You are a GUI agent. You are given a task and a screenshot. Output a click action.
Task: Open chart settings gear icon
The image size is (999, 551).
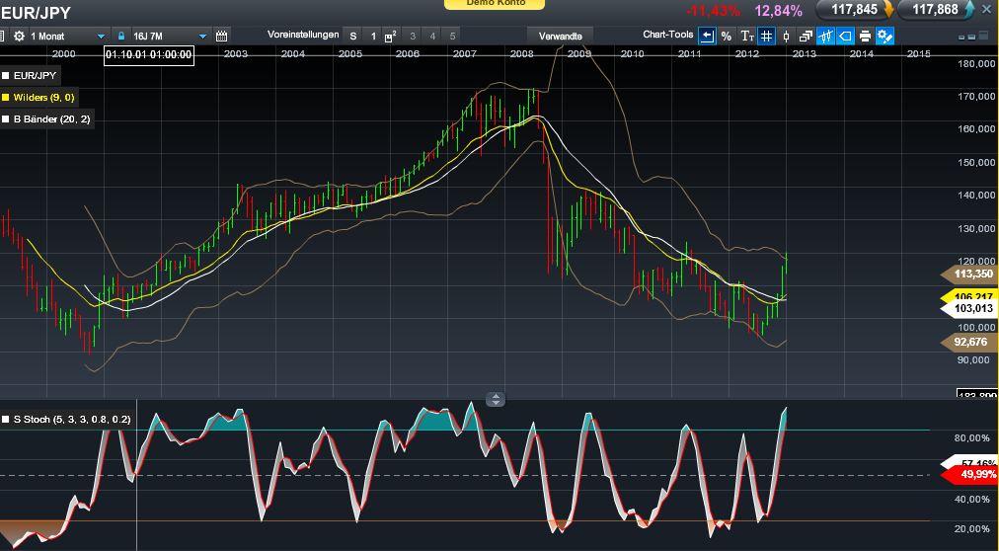coord(21,37)
